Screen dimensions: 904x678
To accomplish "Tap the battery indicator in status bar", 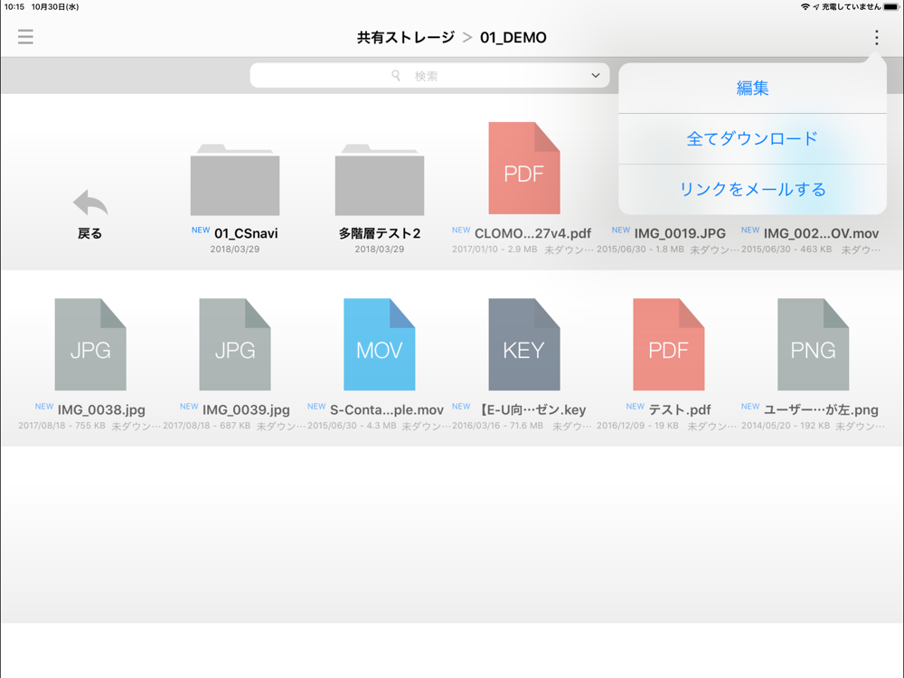I will [891, 7].
